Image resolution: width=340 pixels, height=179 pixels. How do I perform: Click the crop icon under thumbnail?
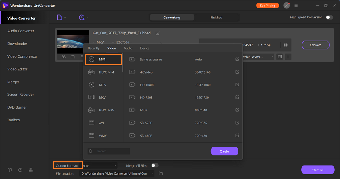73,57
